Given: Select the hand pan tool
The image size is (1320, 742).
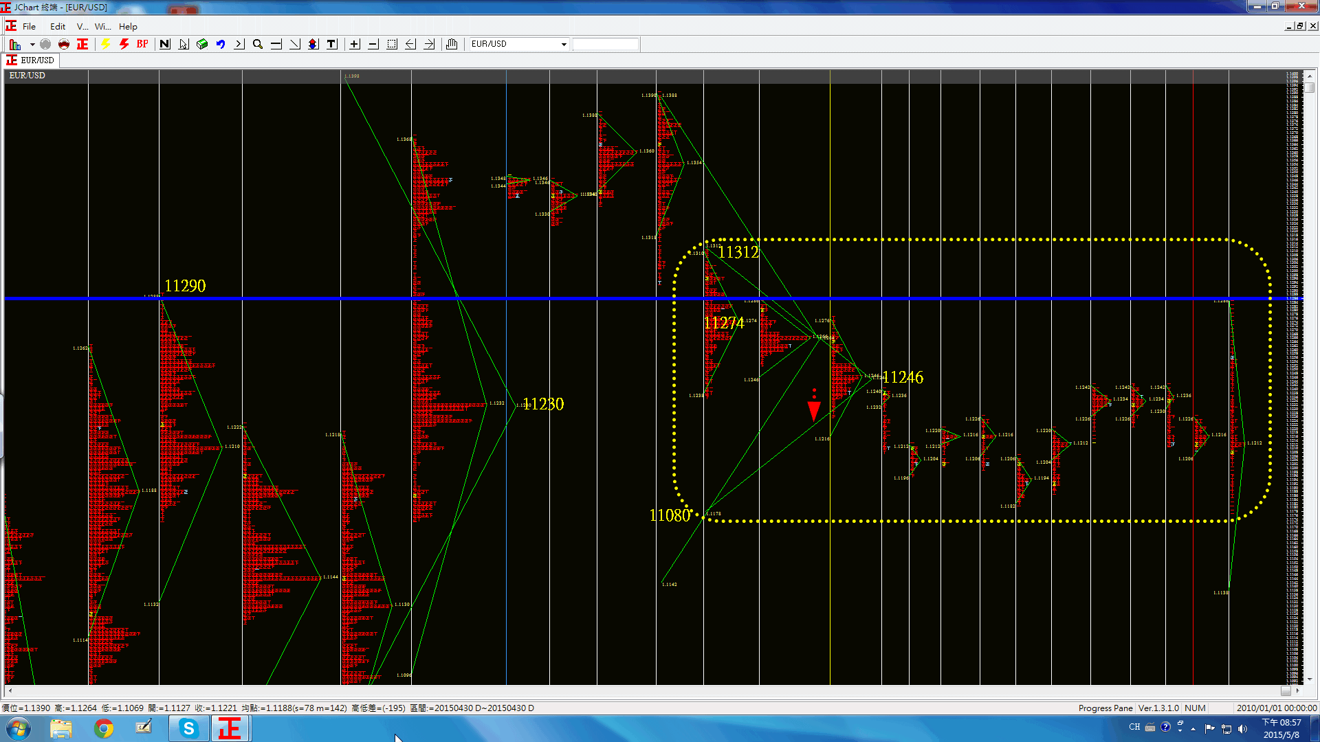Looking at the screenshot, I should pos(452,44).
